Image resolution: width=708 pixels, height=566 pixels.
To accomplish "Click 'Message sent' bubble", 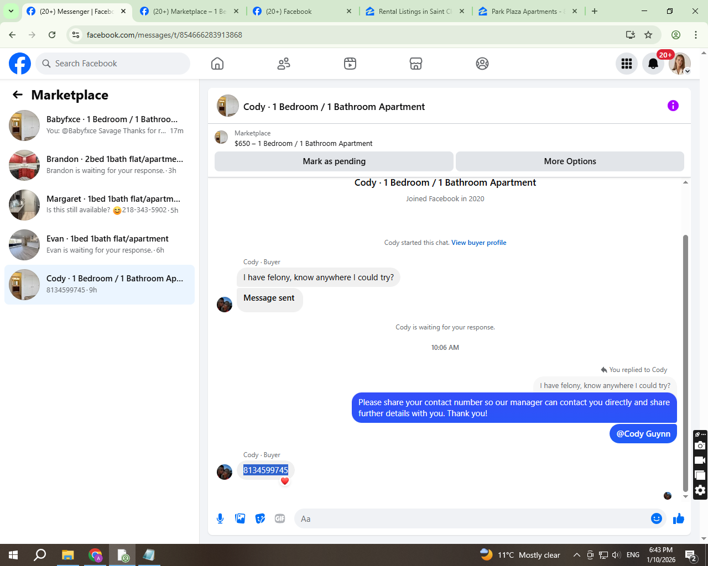I will point(269,299).
